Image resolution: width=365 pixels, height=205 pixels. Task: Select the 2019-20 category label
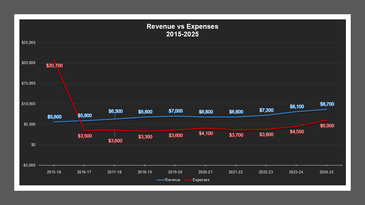[x=175, y=172]
